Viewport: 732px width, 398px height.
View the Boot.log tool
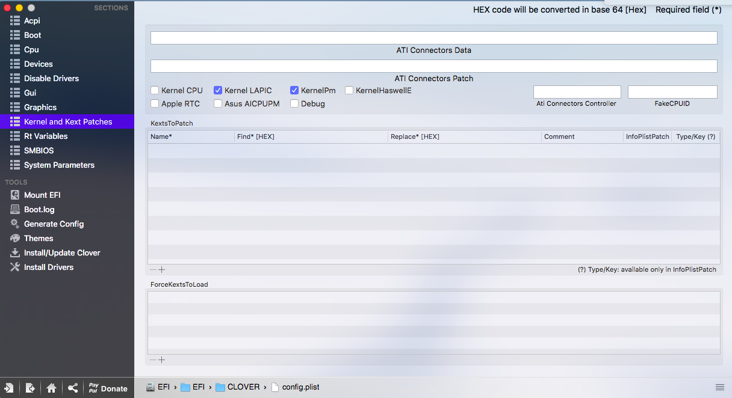click(67, 209)
